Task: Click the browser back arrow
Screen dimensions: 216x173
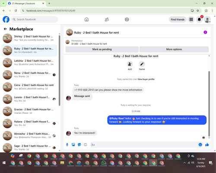Action: coord(4,11)
